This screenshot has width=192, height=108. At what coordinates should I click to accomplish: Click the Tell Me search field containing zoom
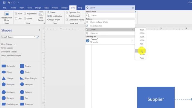(x=110, y=8)
